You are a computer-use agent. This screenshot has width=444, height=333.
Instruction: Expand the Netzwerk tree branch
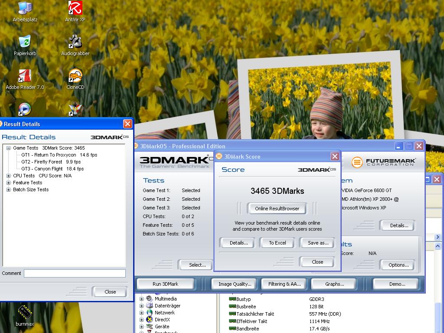pyautogui.click(x=142, y=313)
